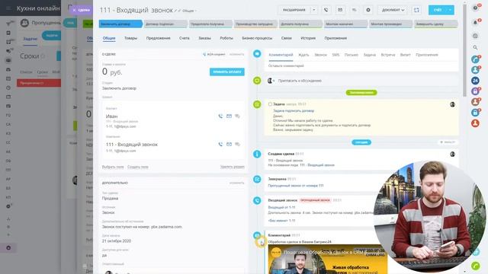Click the edit pencil next to deal title
The image size is (488, 274).
click(176, 11)
